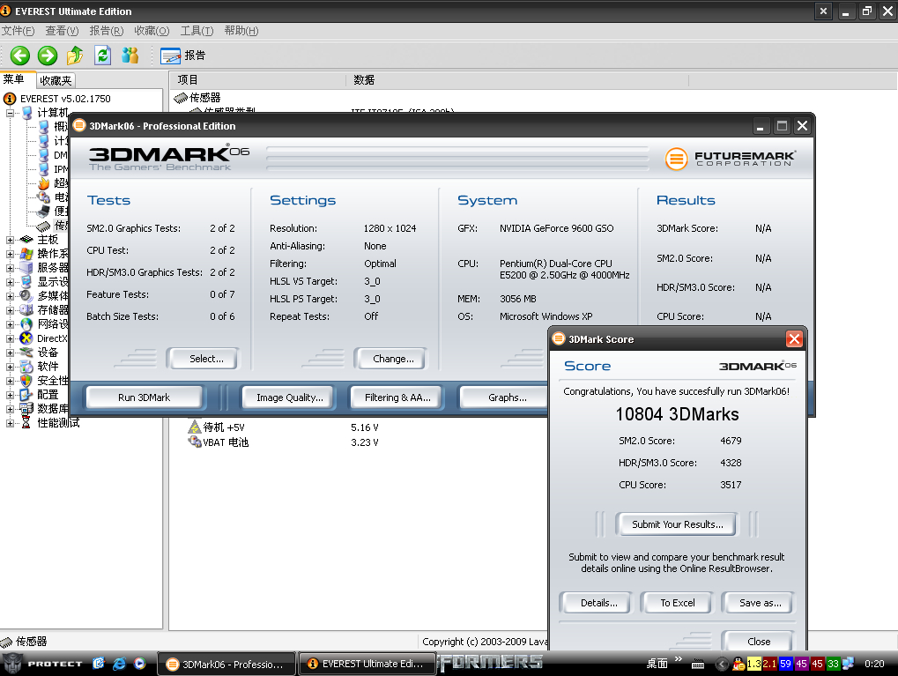
Task: Select the 待机 +5V sensor row
Action: 367,427
